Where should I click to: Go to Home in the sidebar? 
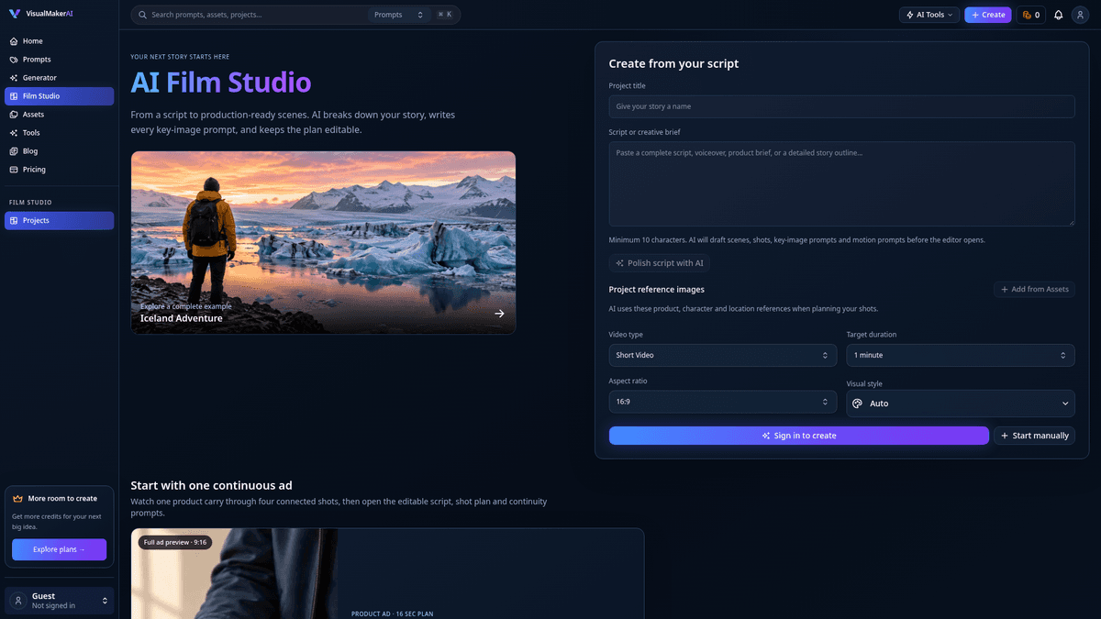pyautogui.click(x=60, y=41)
